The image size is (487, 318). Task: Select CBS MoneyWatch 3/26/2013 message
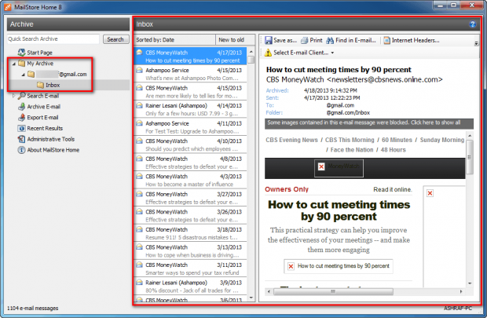click(190, 215)
